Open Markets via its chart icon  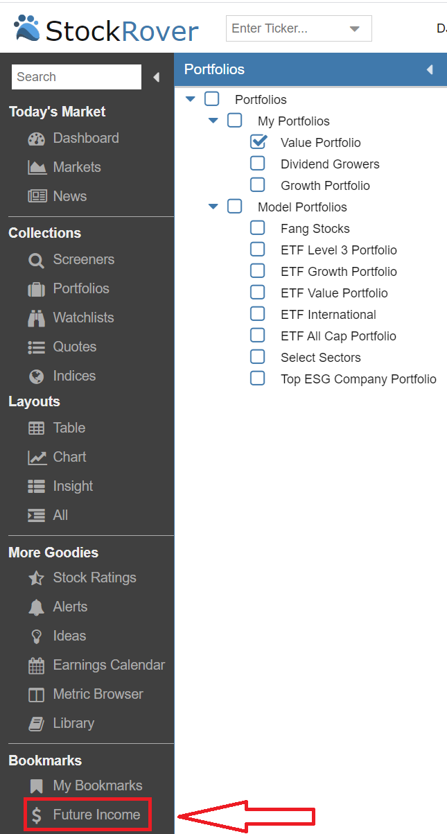36,168
